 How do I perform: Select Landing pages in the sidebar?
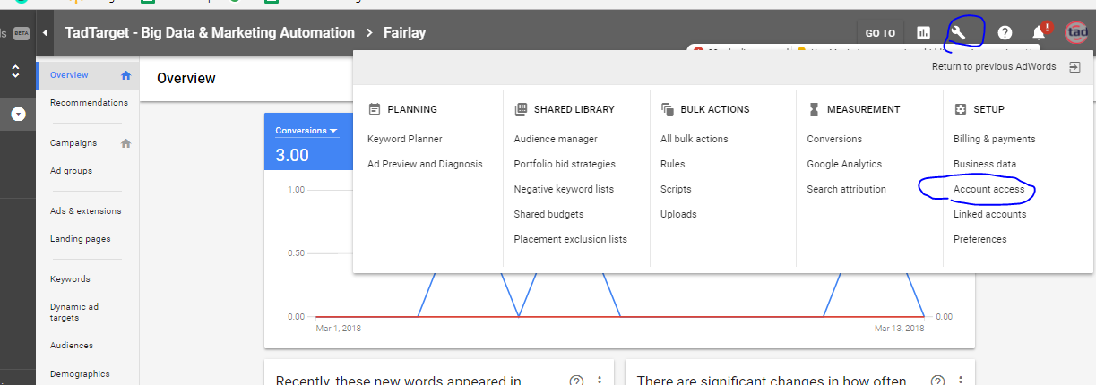pyautogui.click(x=81, y=239)
